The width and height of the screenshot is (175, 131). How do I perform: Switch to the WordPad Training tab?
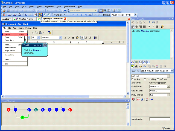[24, 19]
